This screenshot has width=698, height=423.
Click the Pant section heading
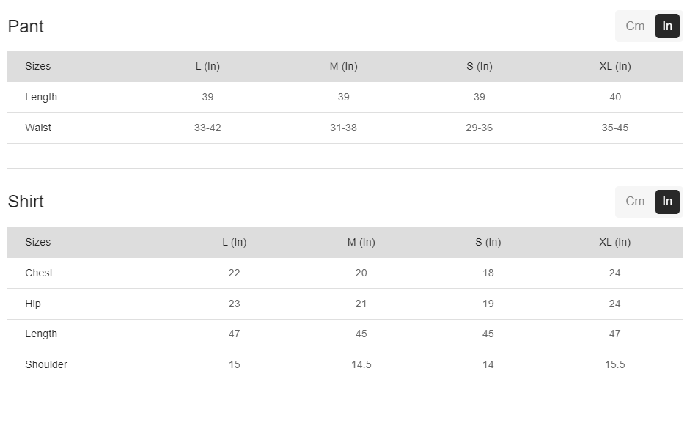point(26,26)
